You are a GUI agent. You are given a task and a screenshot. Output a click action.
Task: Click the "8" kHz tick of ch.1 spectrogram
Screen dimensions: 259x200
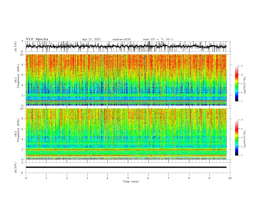(23, 65)
